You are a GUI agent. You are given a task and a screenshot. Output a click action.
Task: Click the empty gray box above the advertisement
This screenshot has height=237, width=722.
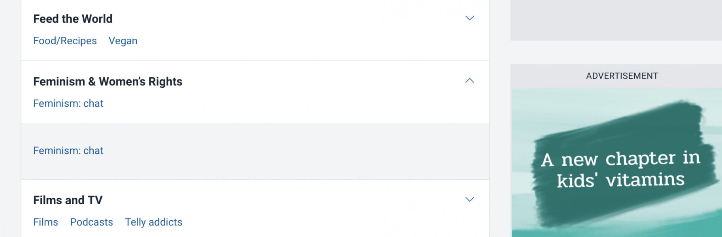[x=616, y=20]
